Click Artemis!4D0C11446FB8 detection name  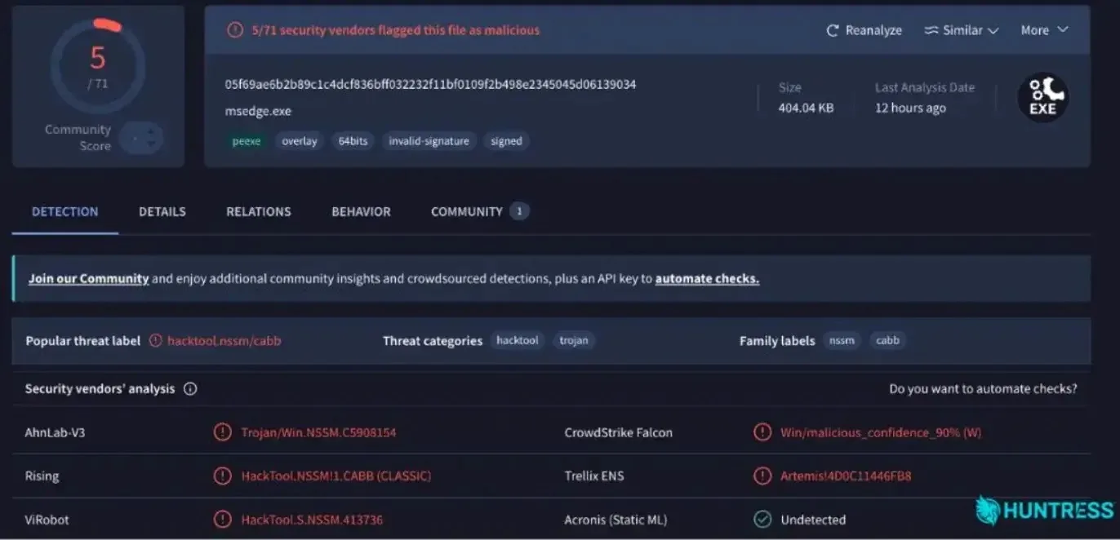point(846,476)
